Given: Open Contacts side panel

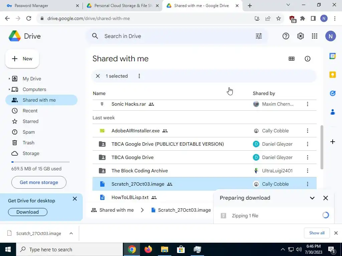Looking at the screenshot, I should pos(332,112).
